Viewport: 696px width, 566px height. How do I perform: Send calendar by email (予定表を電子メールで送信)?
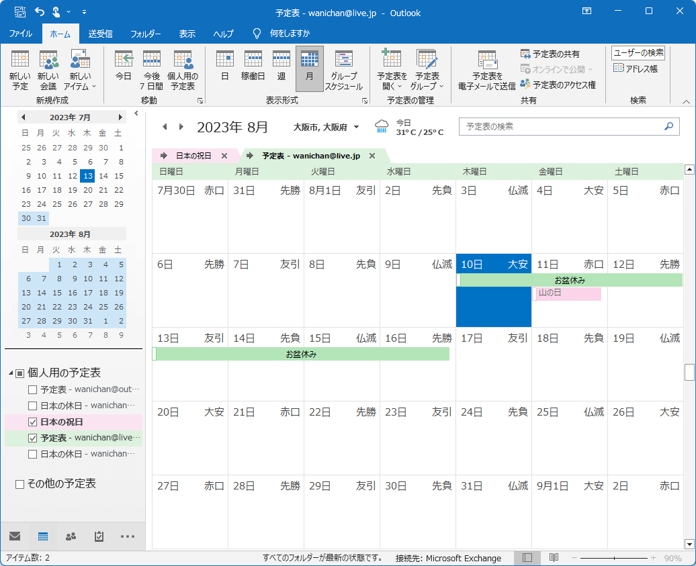[487, 70]
